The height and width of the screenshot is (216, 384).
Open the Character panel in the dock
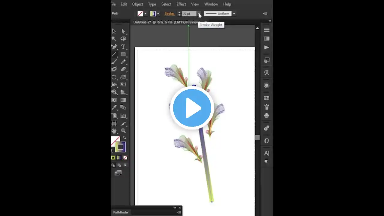coord(266,153)
